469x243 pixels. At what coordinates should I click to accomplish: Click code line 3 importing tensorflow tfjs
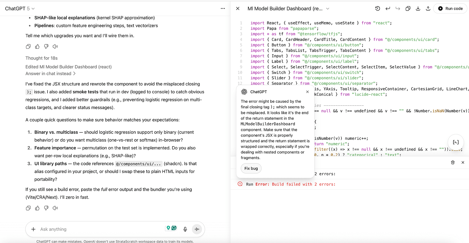296,34
